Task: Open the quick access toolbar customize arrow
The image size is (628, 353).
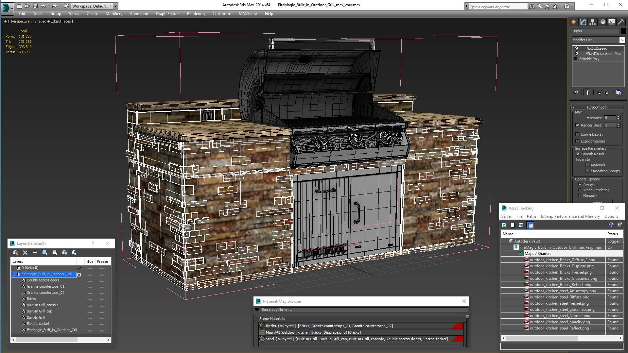Action: click(116, 6)
